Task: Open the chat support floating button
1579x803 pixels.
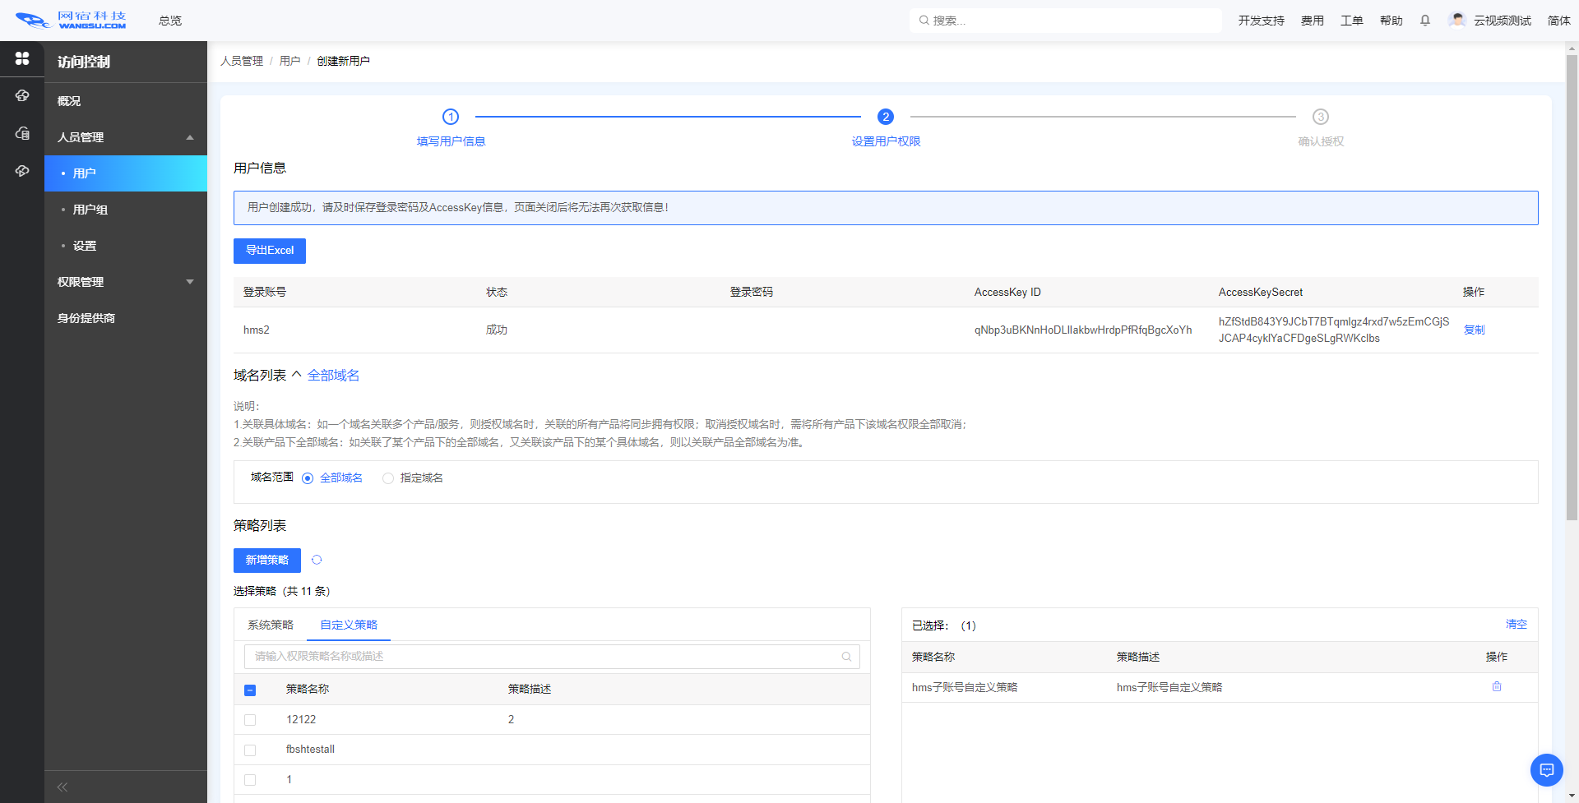Action: [1546, 770]
